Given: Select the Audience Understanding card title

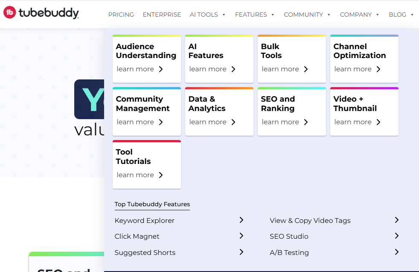Looking at the screenshot, I should (146, 51).
